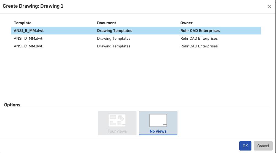Choose the 'Four views' option label

pos(117,131)
